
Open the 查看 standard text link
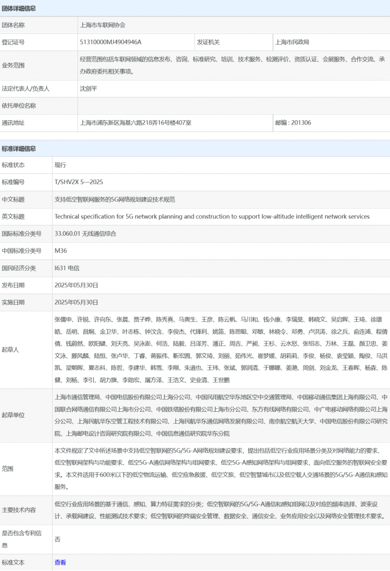pos(60,562)
